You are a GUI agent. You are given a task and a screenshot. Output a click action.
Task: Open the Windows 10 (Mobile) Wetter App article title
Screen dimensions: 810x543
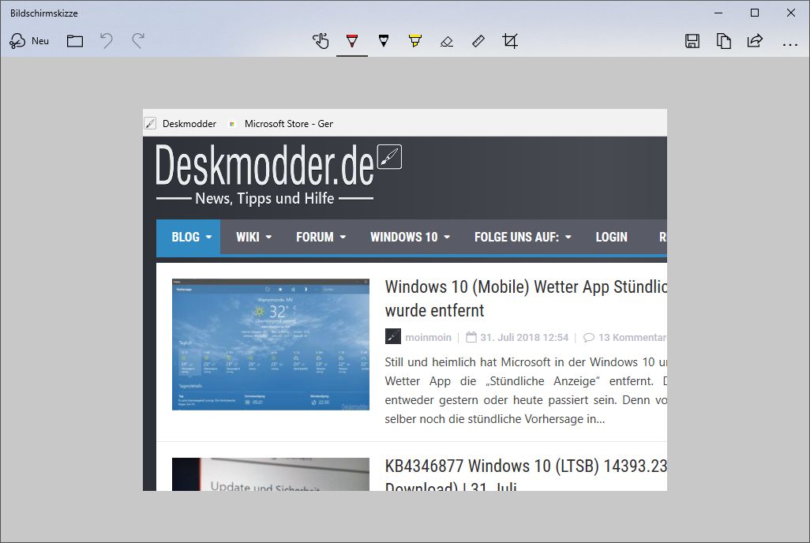click(x=526, y=298)
